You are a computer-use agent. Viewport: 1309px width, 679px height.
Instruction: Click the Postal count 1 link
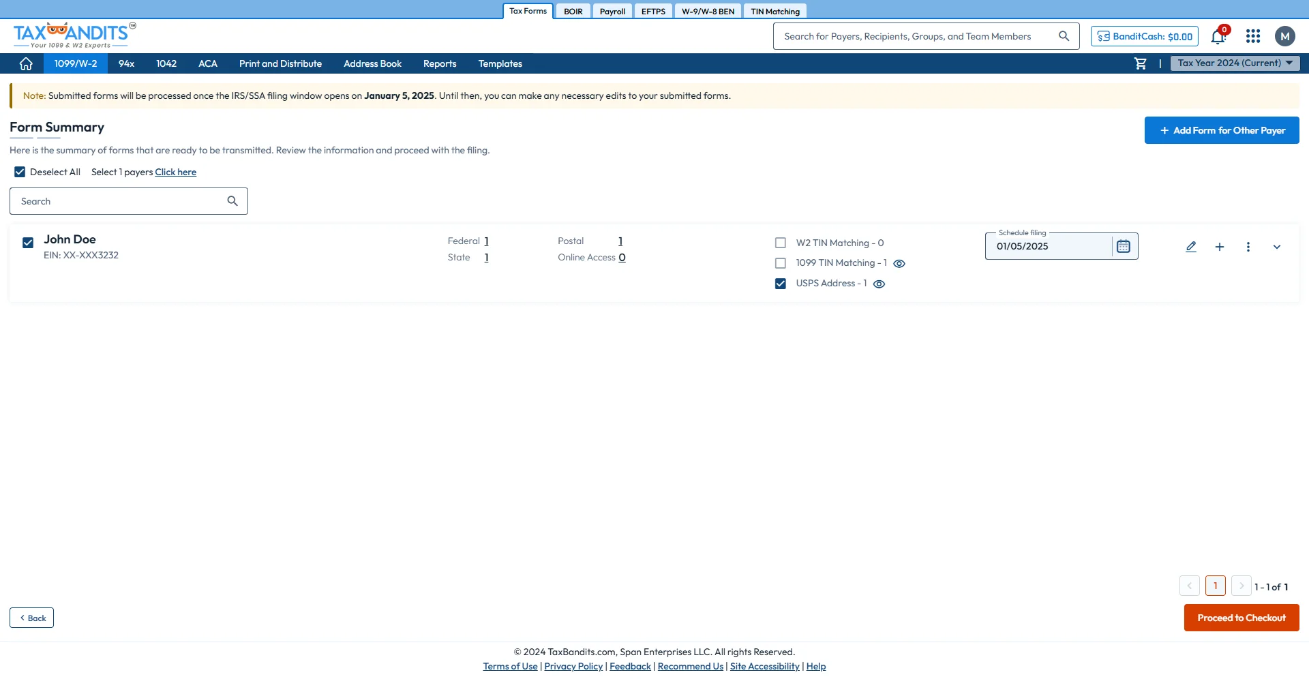620,241
